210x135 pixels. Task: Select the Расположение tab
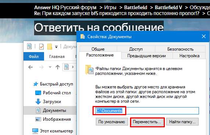click(100, 55)
